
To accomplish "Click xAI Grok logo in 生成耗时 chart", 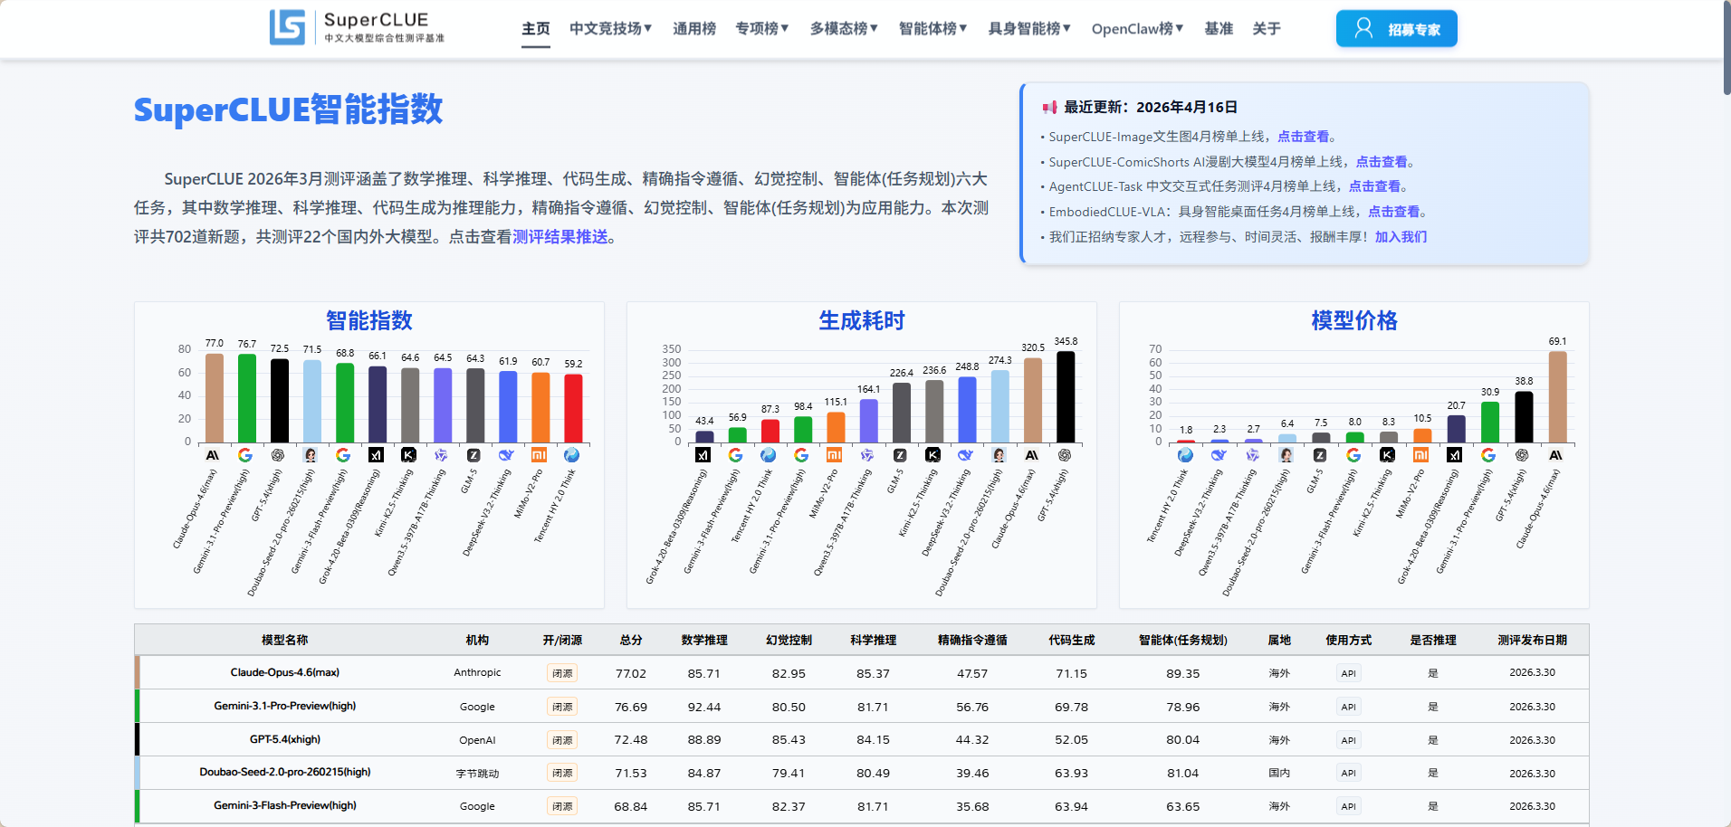I will point(703,455).
